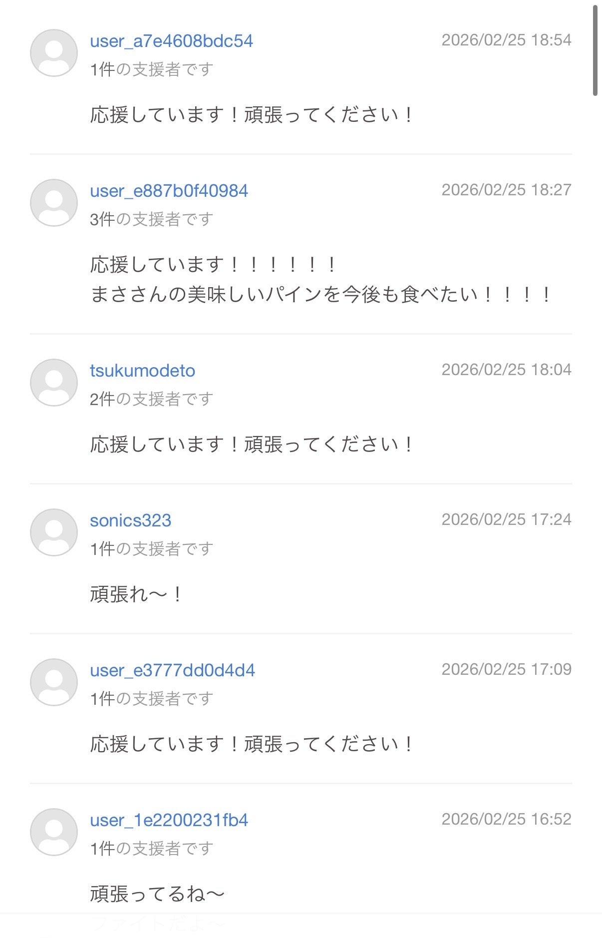Click the 2026/02/25 18:54 timestamp
Screen dimensions: 602x938
tap(506, 40)
